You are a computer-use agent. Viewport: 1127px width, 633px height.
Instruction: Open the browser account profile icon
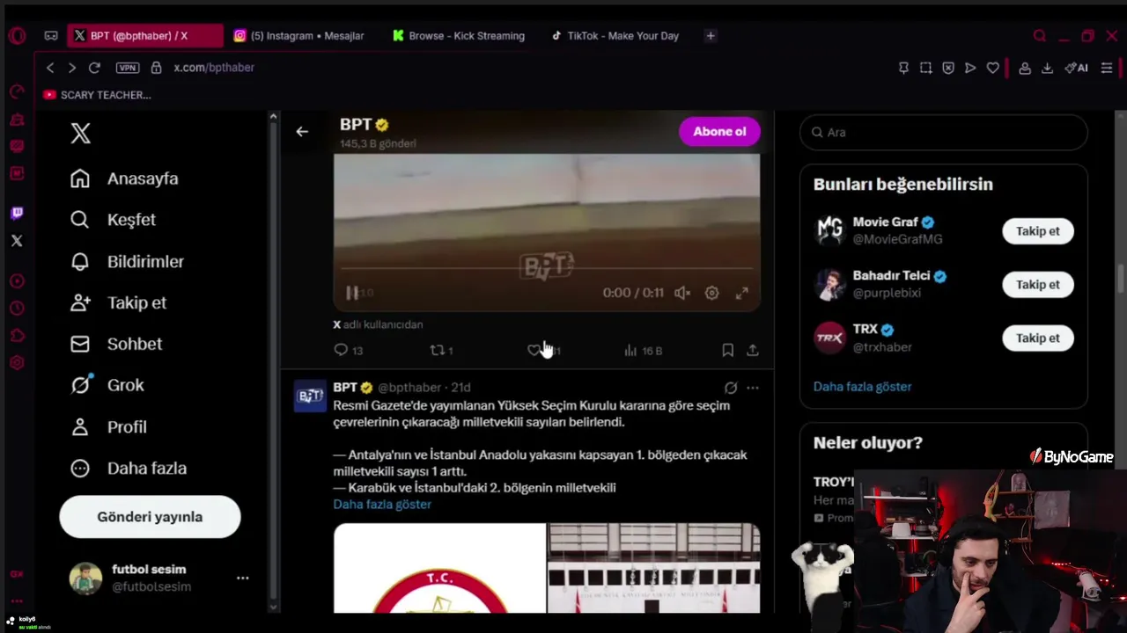click(1025, 68)
